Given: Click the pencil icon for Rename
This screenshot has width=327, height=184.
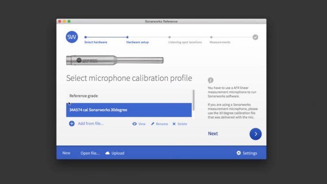Looking at the screenshot, I should point(153,124).
